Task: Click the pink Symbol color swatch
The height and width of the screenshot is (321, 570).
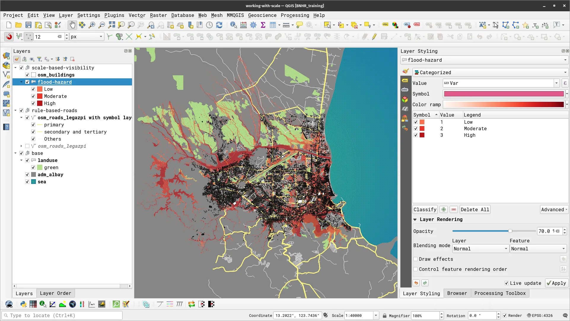Action: pos(503,94)
